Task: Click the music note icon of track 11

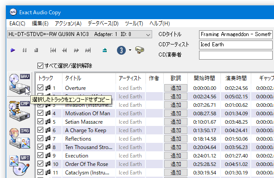Action: (48, 172)
